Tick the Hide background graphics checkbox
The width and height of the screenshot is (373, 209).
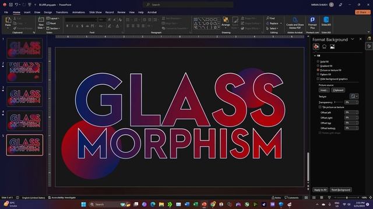click(x=318, y=79)
